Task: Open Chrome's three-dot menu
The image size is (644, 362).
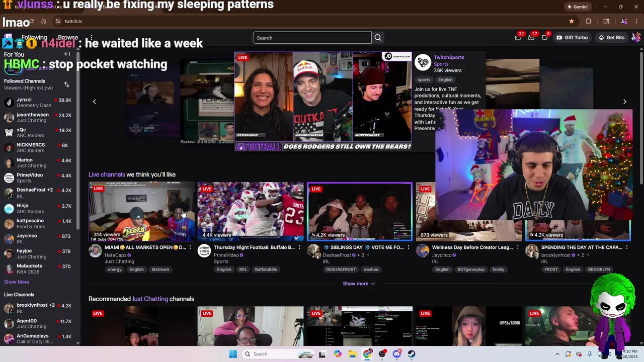Action: pyautogui.click(x=637, y=21)
